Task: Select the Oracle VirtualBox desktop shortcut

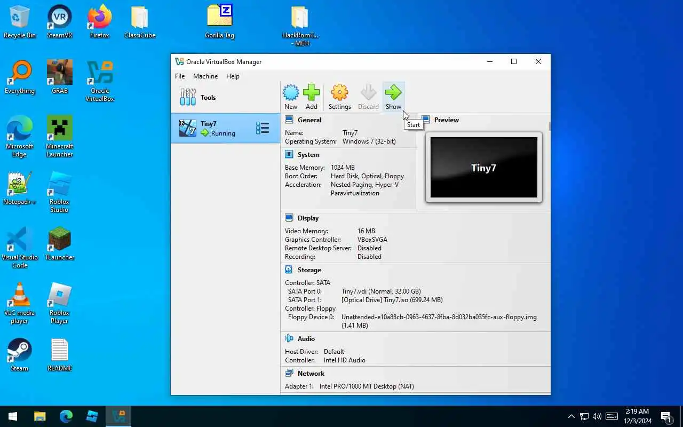Action: pos(100,81)
